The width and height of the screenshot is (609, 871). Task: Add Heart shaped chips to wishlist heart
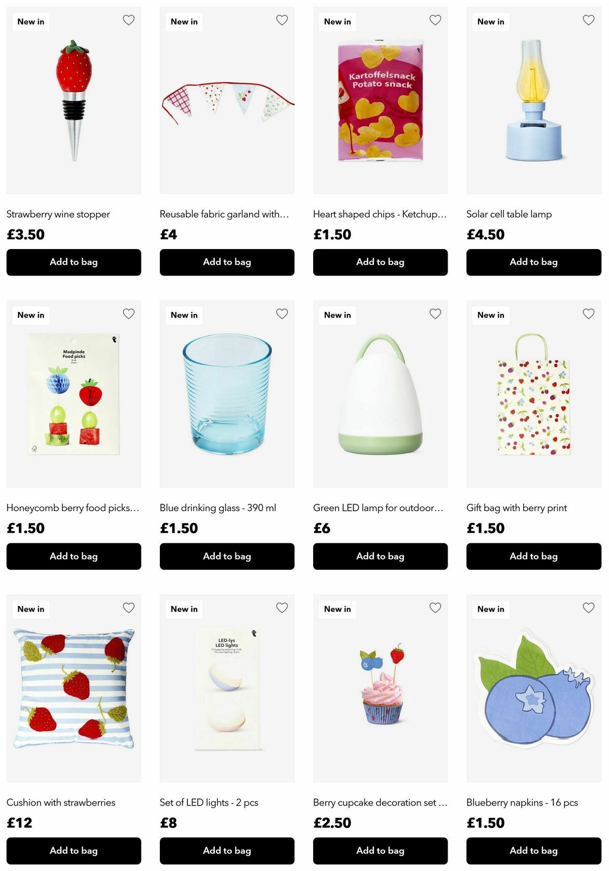coord(435,20)
